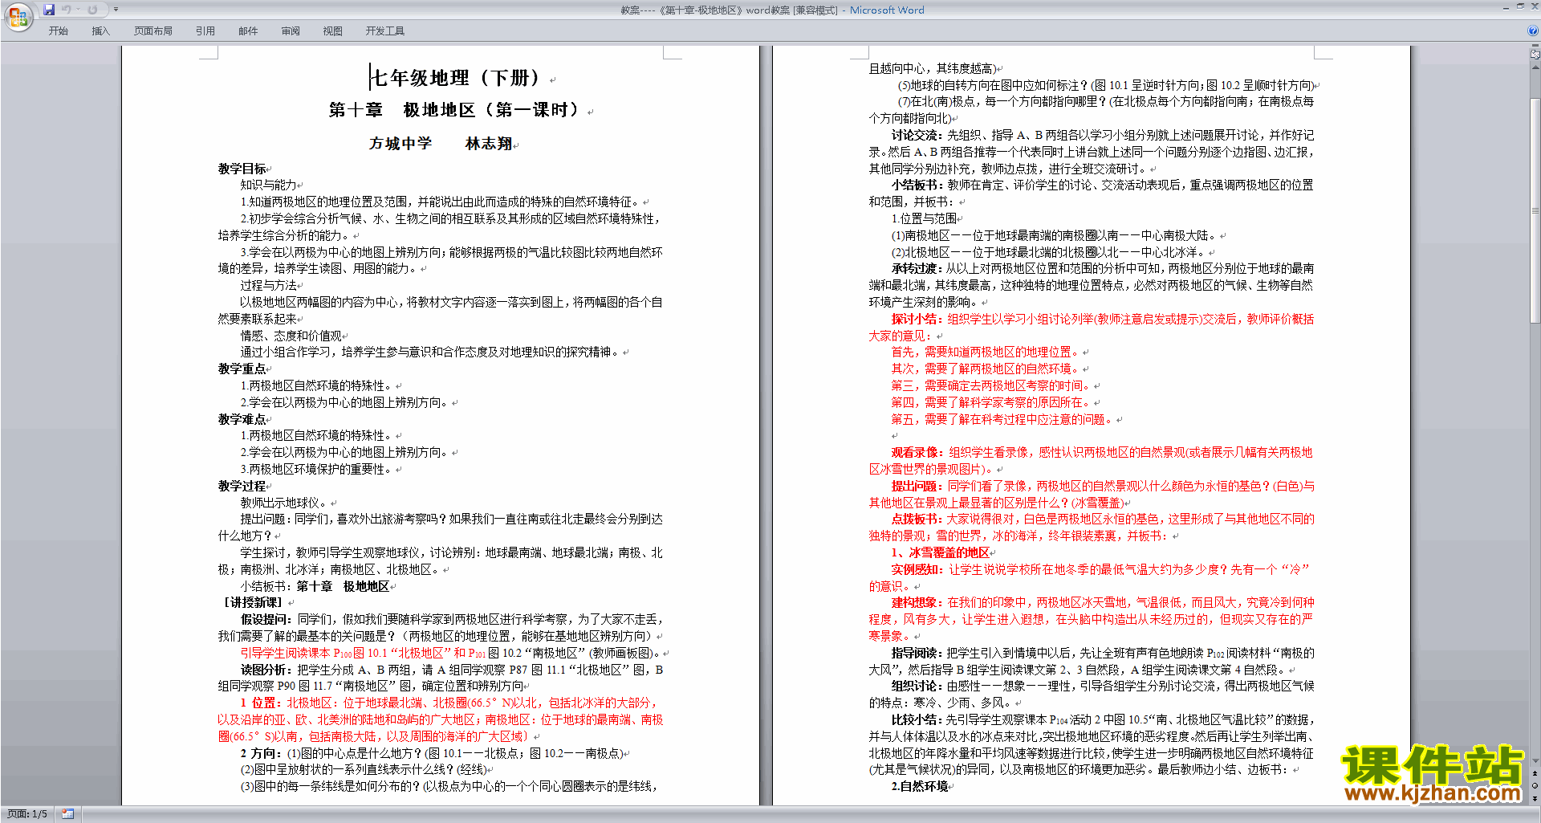Click the bold label 指导阅读
This screenshot has height=823, width=1541.
point(916,654)
